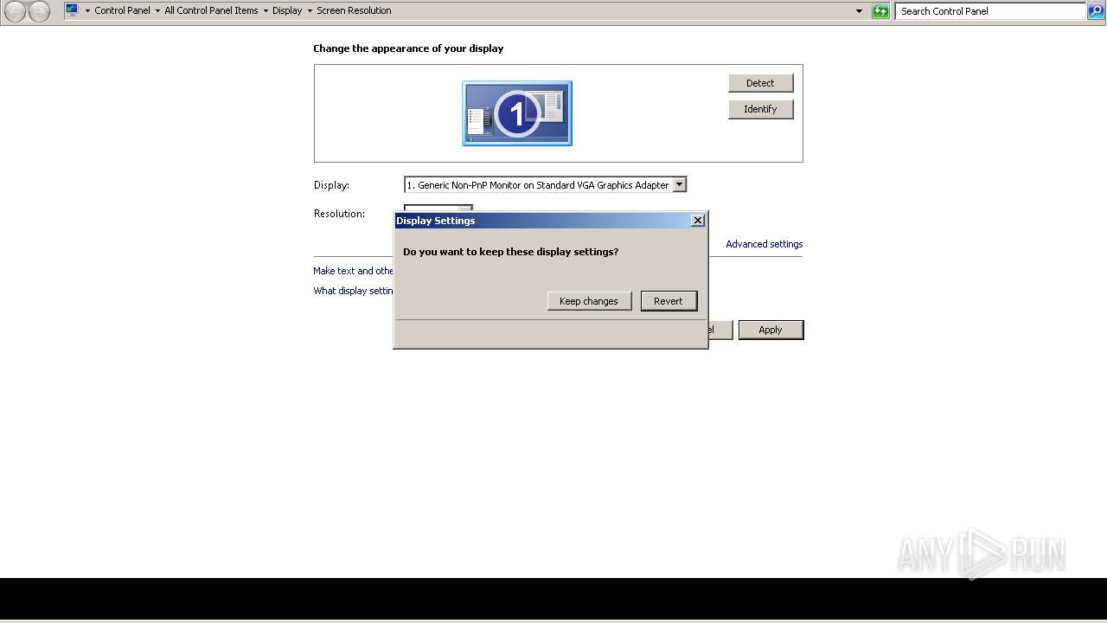Click Revert in Display Settings dialog
The image size is (1107, 623).
(669, 301)
